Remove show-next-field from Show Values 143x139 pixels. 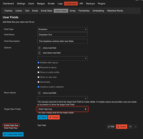[x=39, y=93]
